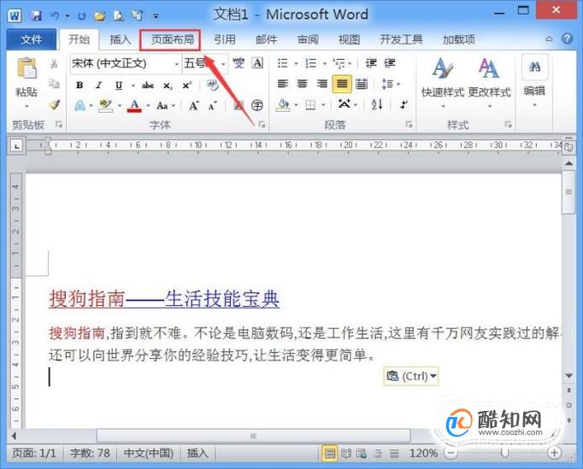Viewport: 583px width, 469px height.
Task: Click the Phonetic Guide (wén) icon
Action: click(x=238, y=63)
